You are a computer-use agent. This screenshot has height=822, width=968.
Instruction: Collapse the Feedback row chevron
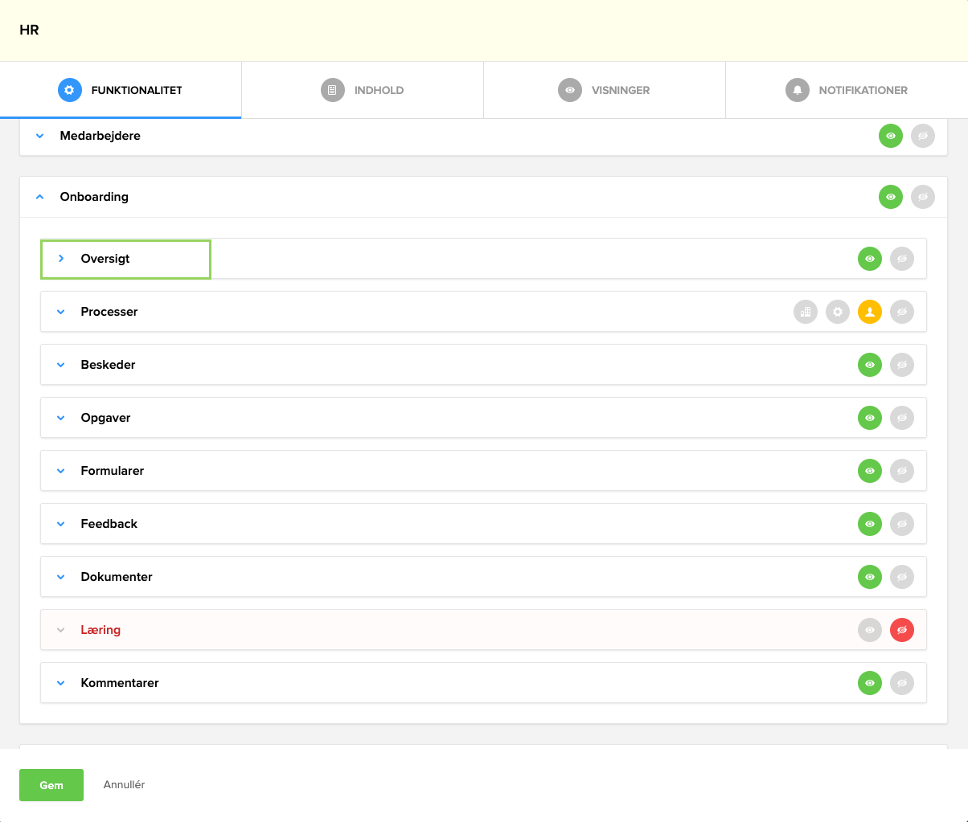pos(60,523)
